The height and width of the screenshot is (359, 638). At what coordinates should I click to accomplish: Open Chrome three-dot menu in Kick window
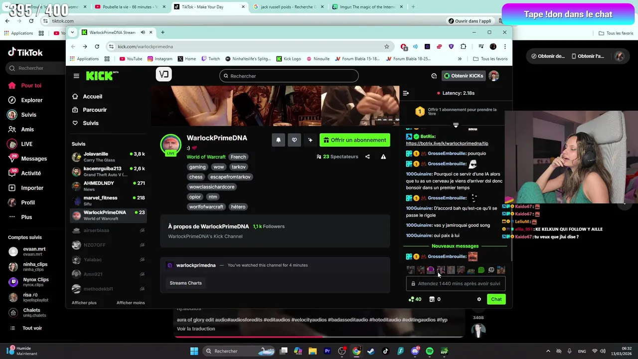(505, 46)
